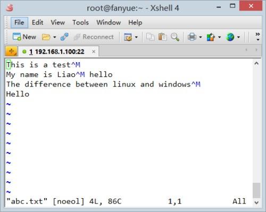Expand the globe icon dropdown arrow
Screen dimensions: 266x212
(x=238, y=37)
